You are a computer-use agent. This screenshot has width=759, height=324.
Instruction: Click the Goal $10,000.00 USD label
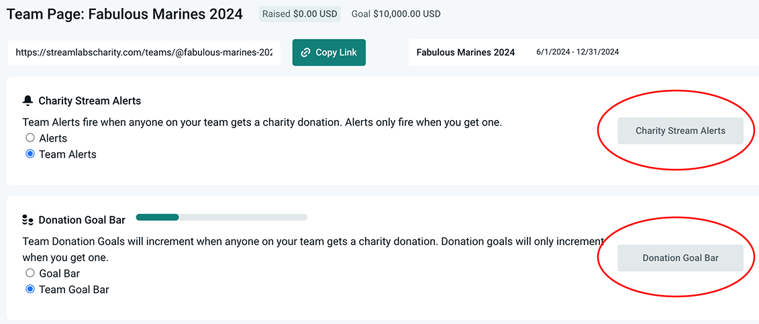click(x=396, y=14)
